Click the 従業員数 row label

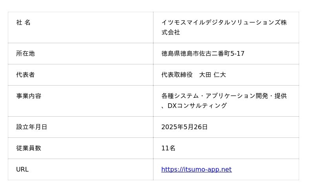click(x=28, y=148)
